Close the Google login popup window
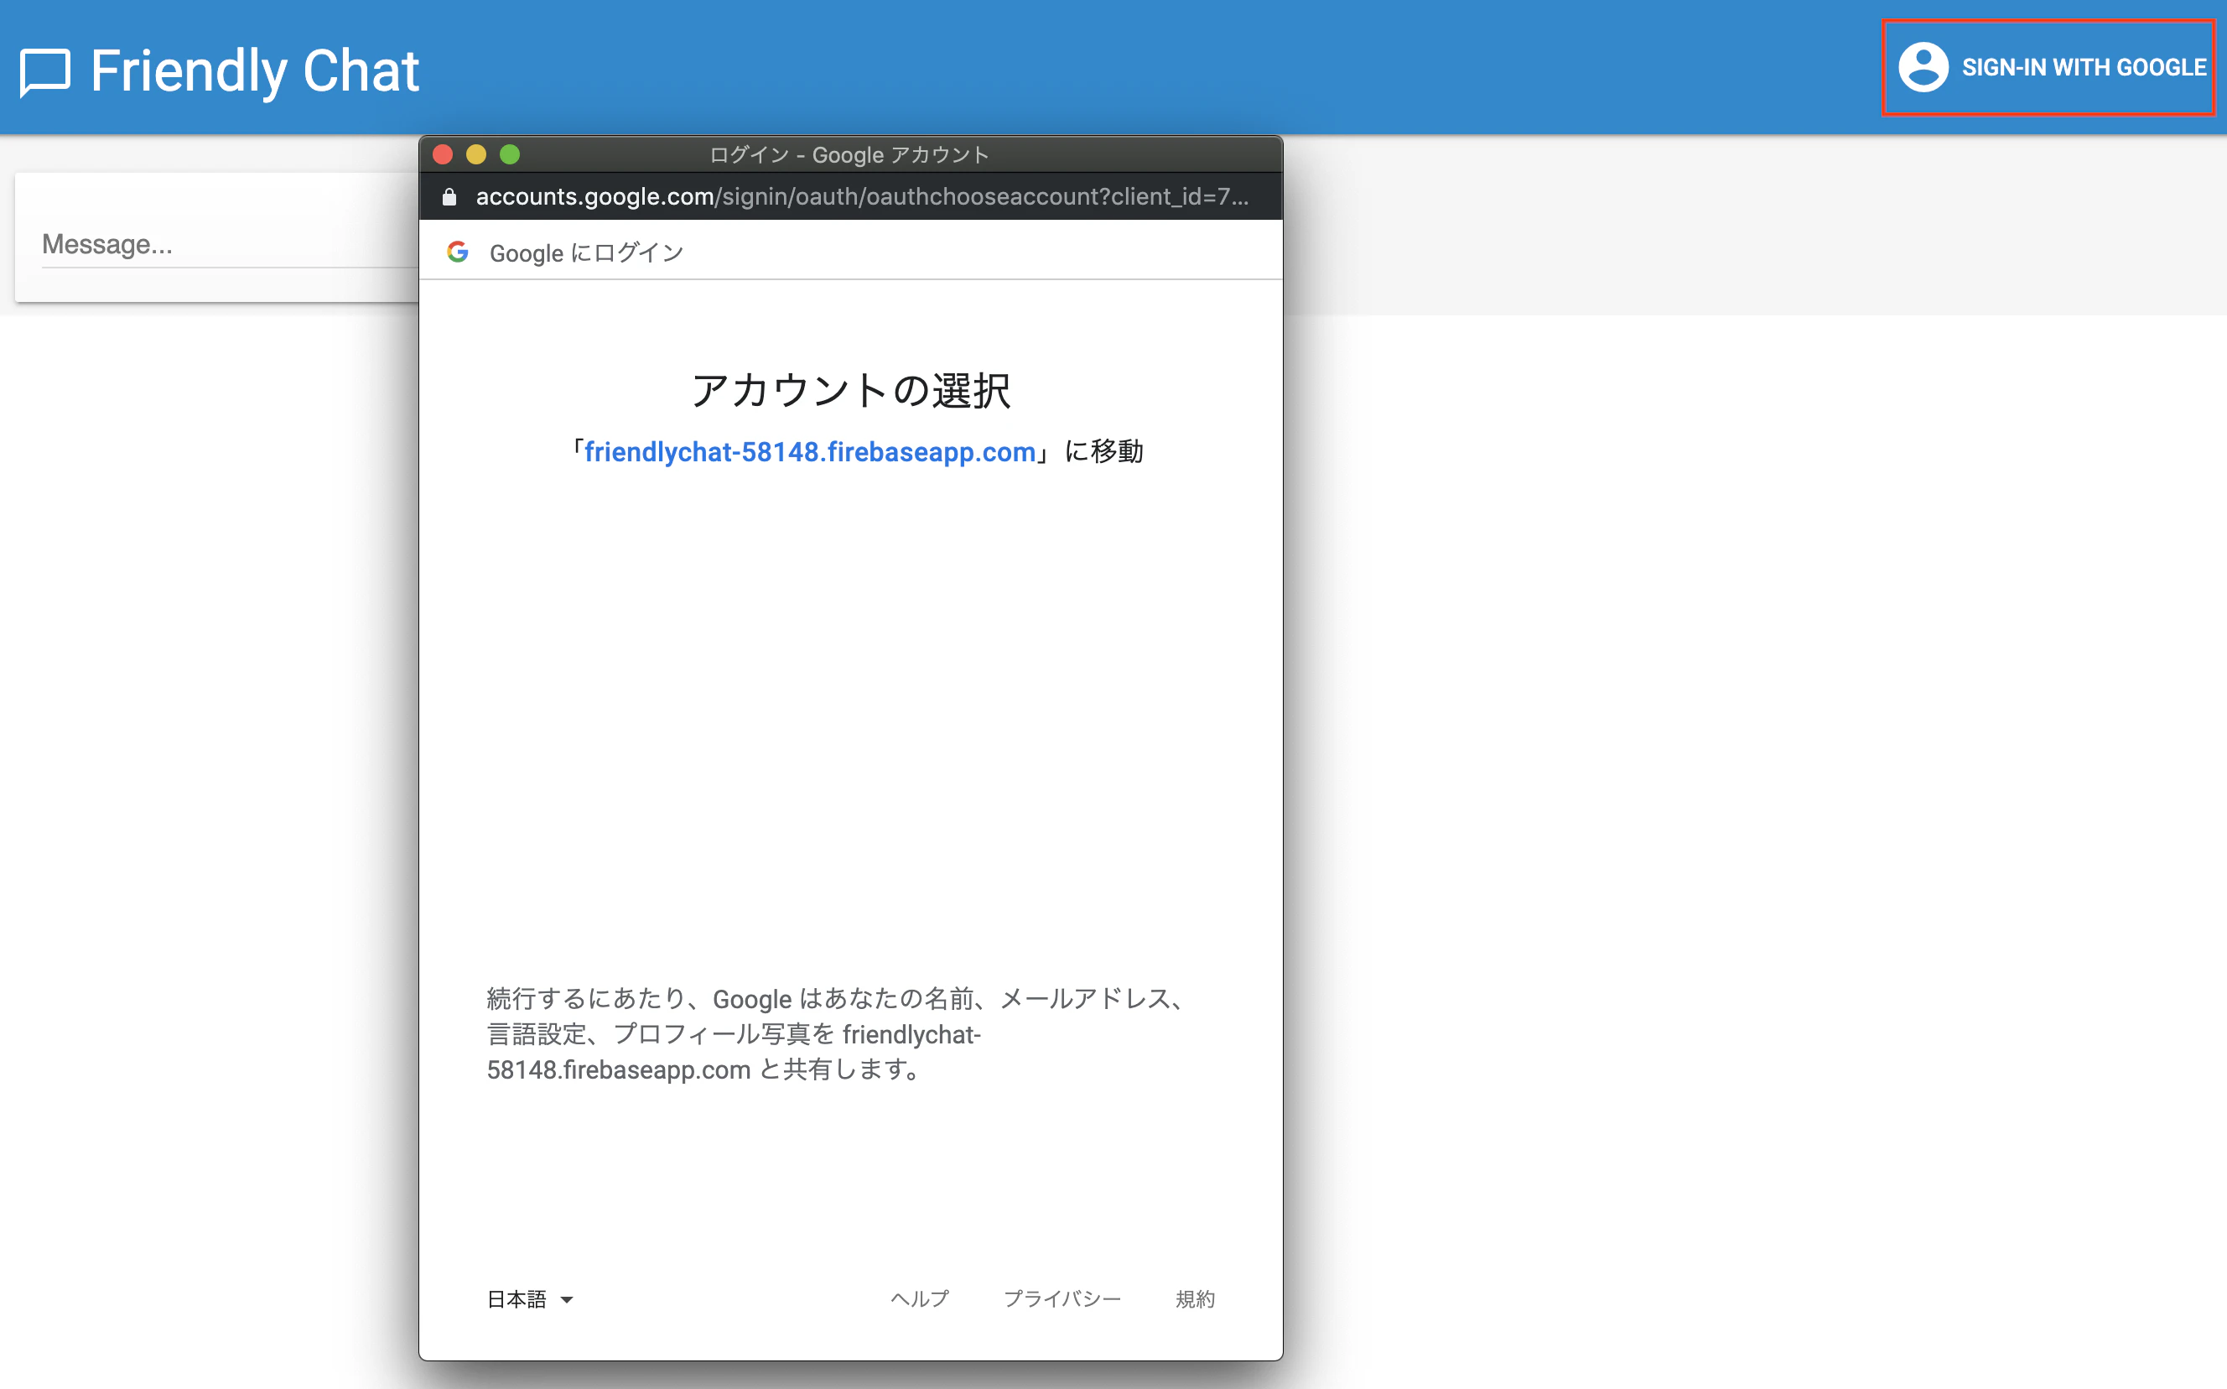 click(x=443, y=154)
